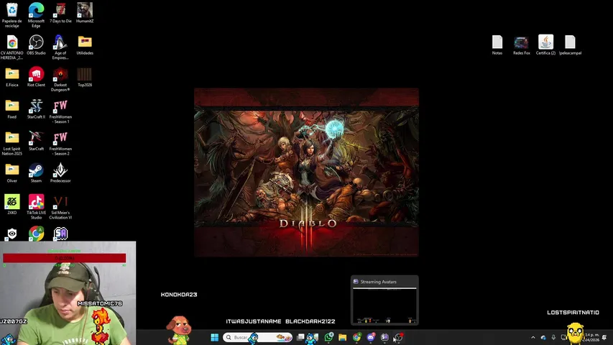Open the Oliver folder
Screen dimensions: 613x345
click(12, 173)
